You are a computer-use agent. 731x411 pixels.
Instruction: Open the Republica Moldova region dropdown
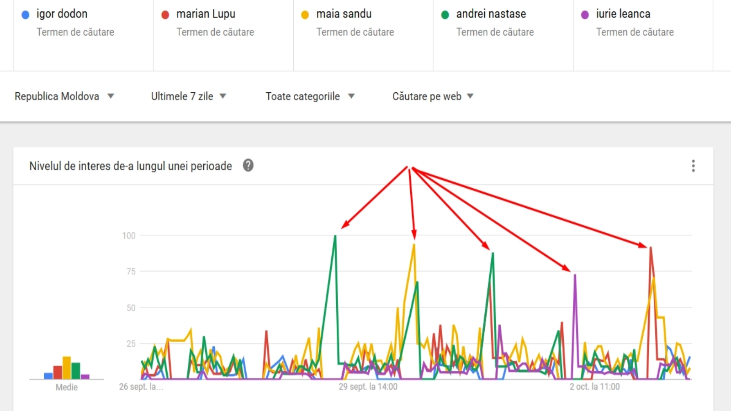(x=64, y=96)
